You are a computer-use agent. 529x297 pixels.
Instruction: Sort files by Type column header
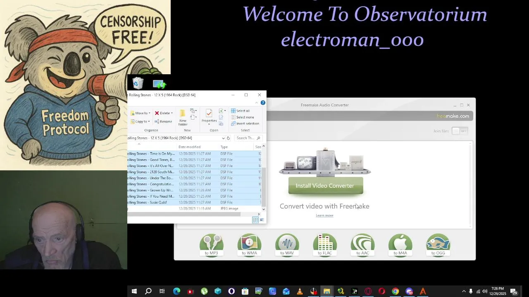[224, 147]
